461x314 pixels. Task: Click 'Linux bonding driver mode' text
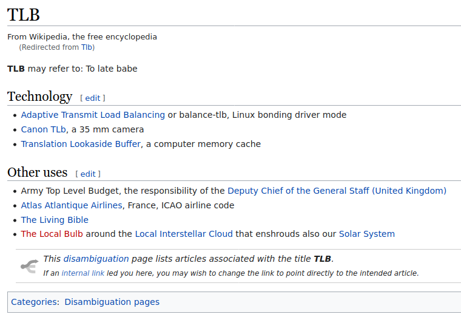click(x=289, y=115)
